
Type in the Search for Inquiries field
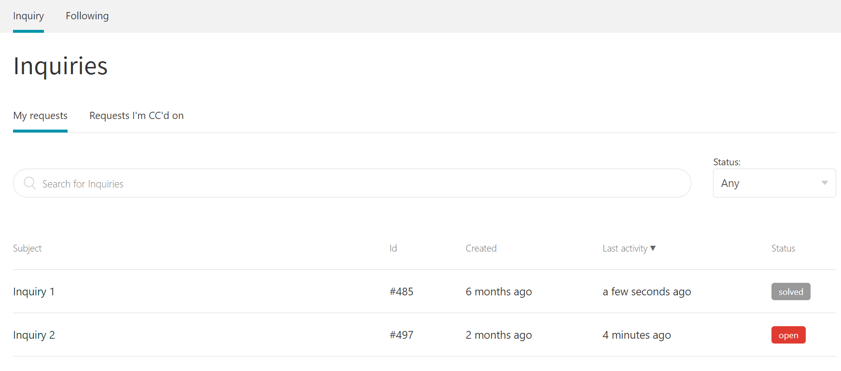coord(357,184)
